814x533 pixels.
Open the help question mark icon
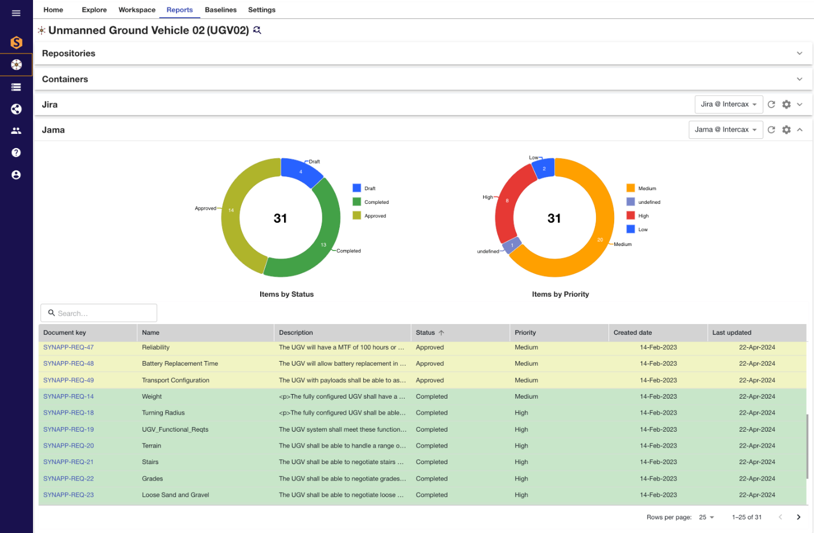coord(16,153)
